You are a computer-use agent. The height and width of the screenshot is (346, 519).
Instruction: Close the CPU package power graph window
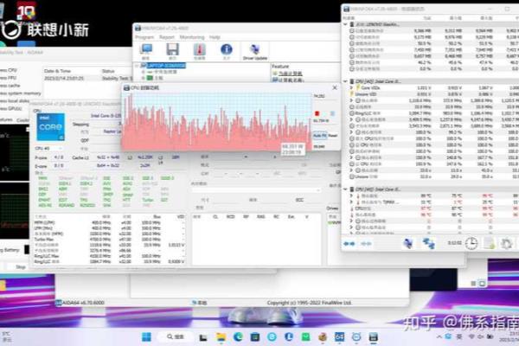[335, 87]
